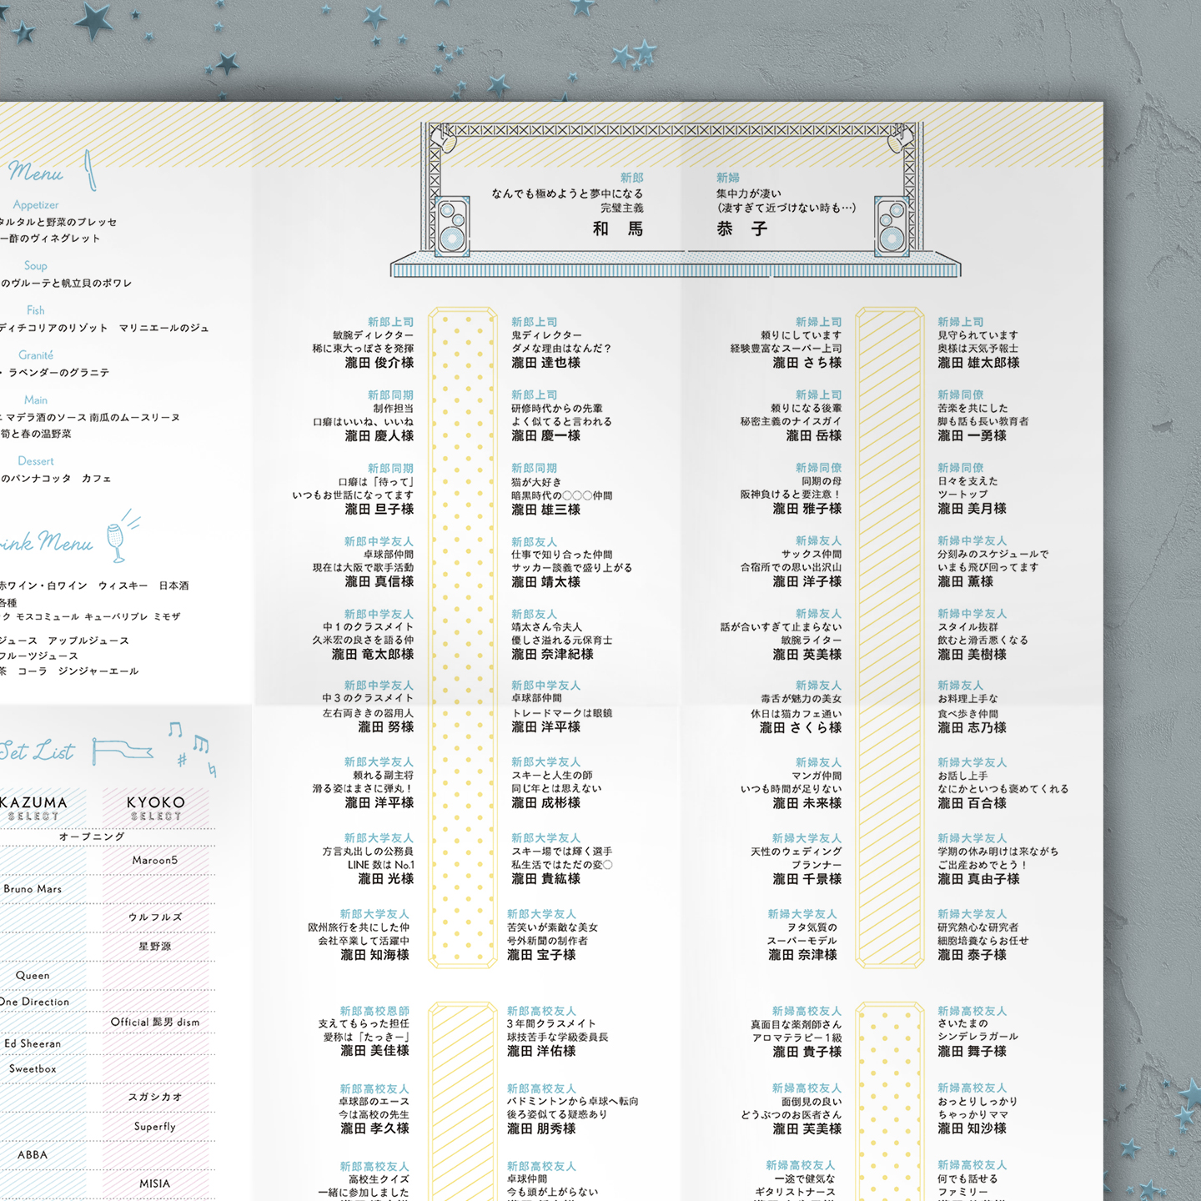
Task: Click guest name 瀧田 さくら様
Action: [x=801, y=728]
